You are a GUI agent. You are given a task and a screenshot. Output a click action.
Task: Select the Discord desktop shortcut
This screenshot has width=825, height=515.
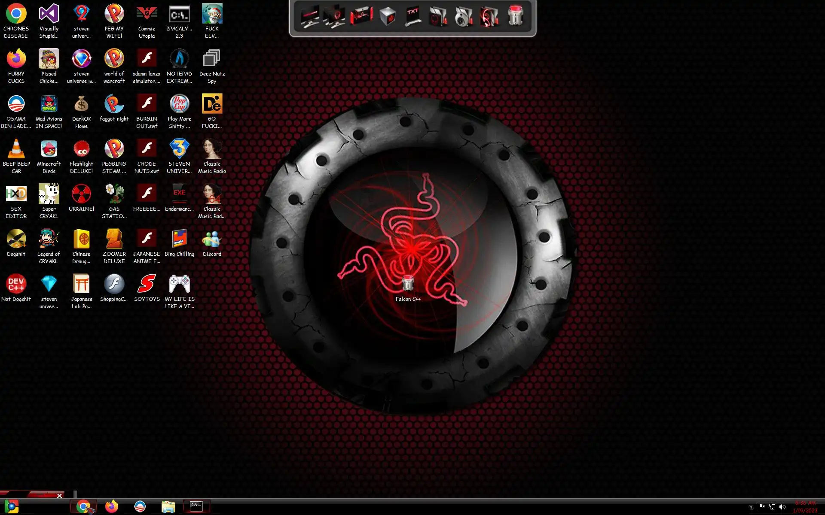pyautogui.click(x=212, y=240)
